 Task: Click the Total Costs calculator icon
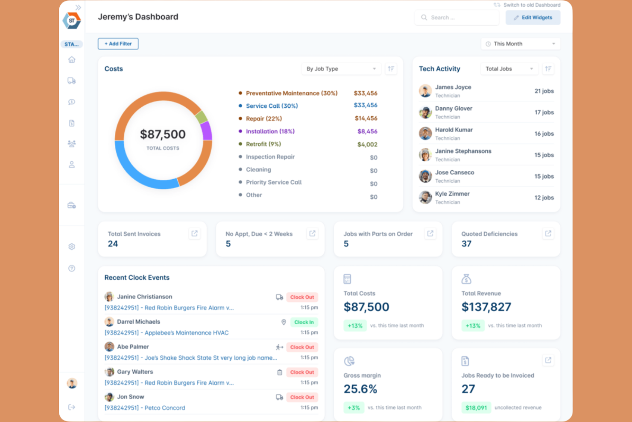tap(347, 279)
